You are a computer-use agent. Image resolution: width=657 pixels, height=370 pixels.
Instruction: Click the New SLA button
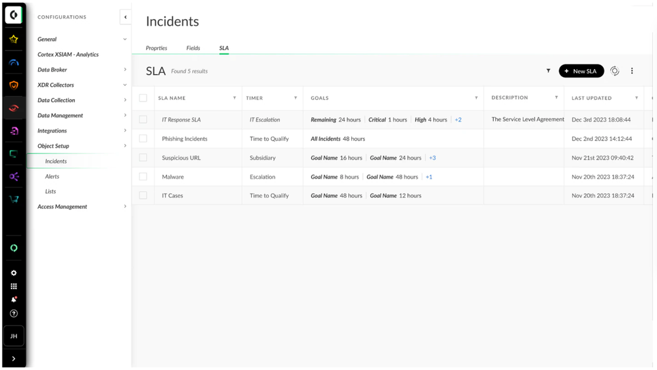[581, 71]
